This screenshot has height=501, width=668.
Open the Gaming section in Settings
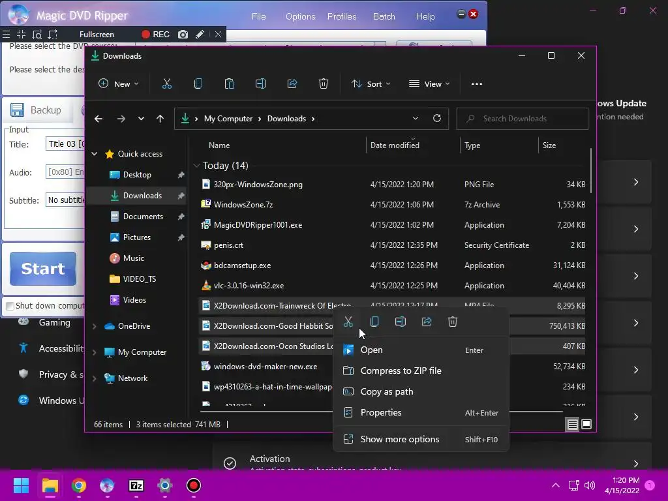click(54, 322)
